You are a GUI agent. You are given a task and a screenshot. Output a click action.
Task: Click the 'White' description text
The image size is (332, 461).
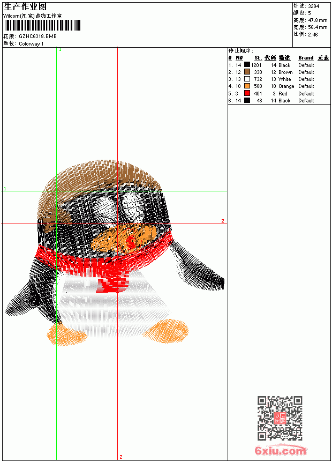click(285, 79)
